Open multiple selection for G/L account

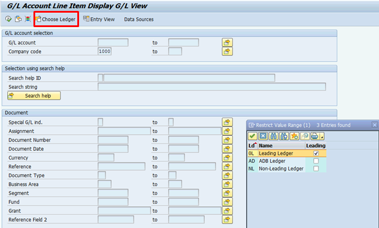pos(227,43)
